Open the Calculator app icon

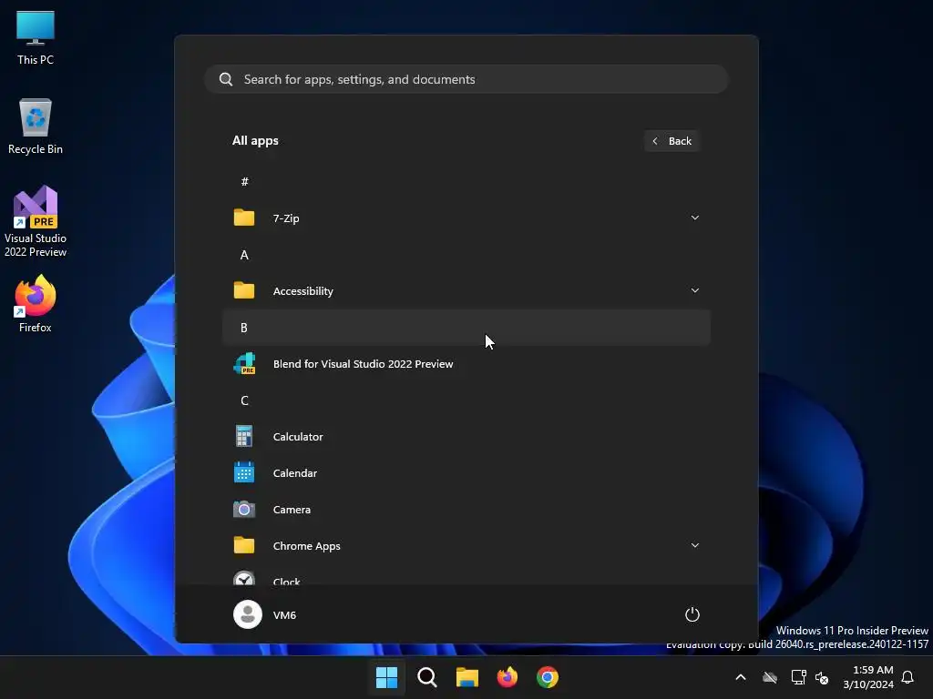tap(244, 436)
